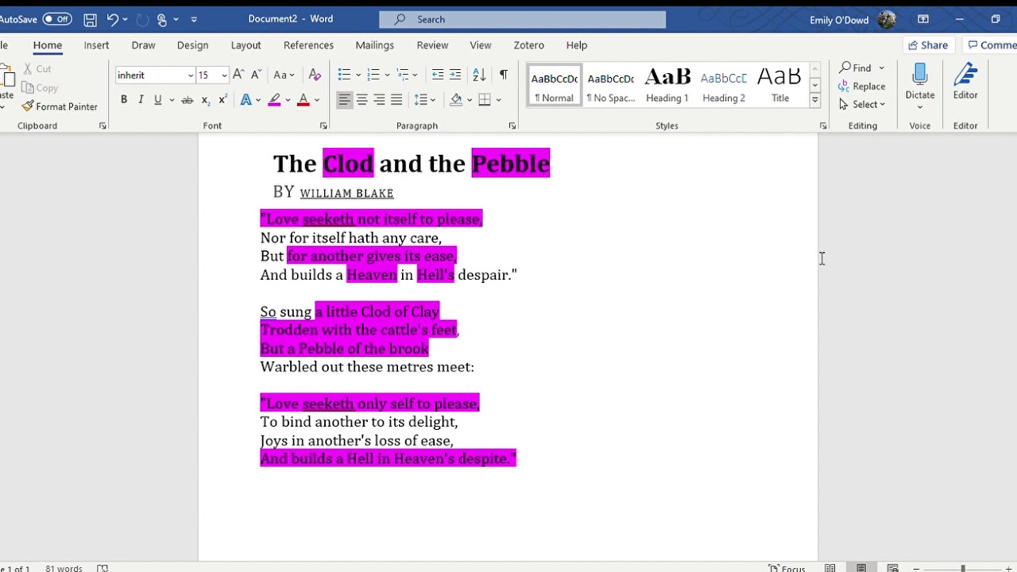Center the paragraph text
The height and width of the screenshot is (572, 1017).
coord(362,99)
